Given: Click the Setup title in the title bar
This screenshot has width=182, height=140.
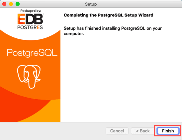Looking at the screenshot, I should tap(91, 4).
